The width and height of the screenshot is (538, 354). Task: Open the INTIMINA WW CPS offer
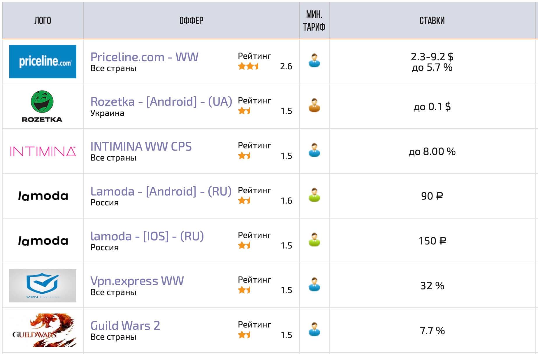point(141,147)
